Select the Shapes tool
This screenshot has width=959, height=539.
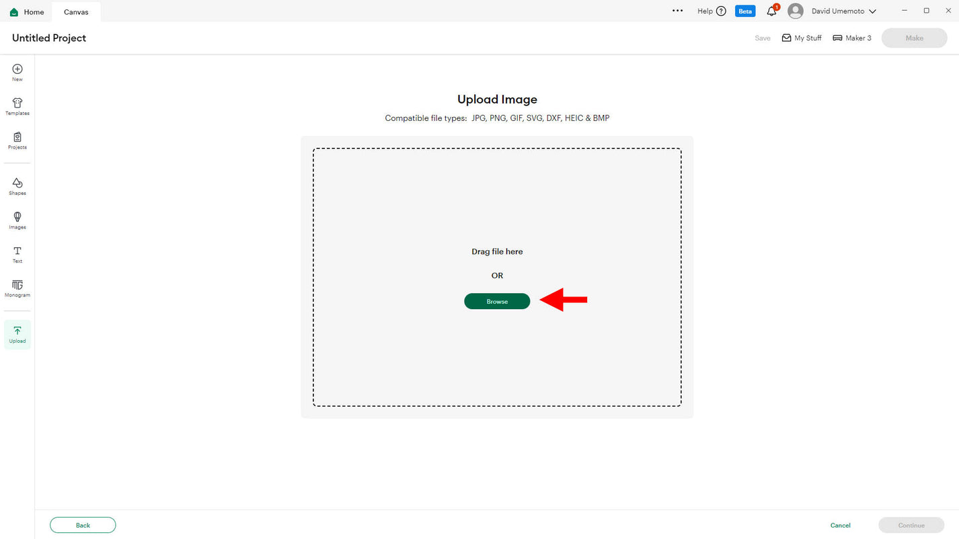tap(17, 186)
